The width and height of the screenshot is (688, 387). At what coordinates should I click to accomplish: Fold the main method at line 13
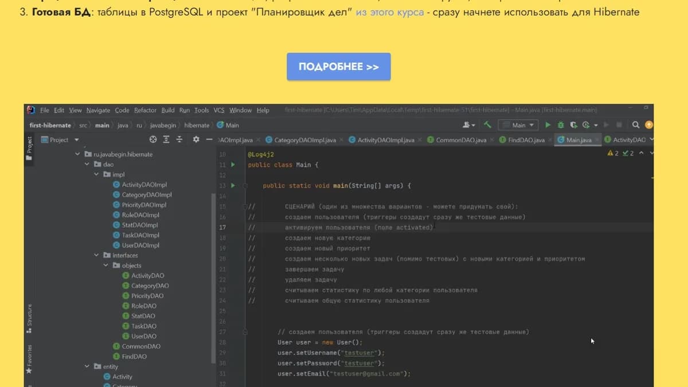[x=245, y=186]
